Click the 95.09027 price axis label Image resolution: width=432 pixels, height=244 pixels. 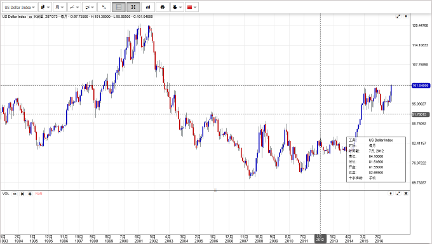point(420,104)
